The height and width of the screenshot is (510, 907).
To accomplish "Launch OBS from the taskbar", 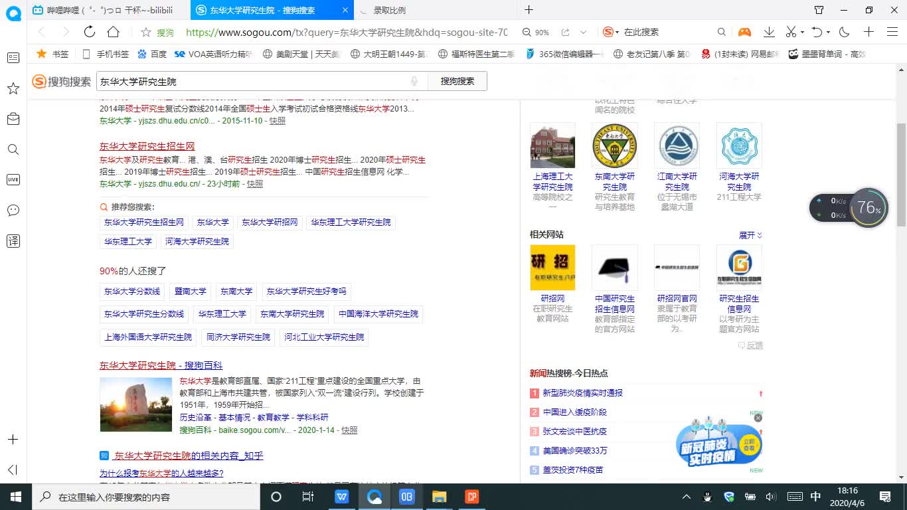I will (407, 496).
